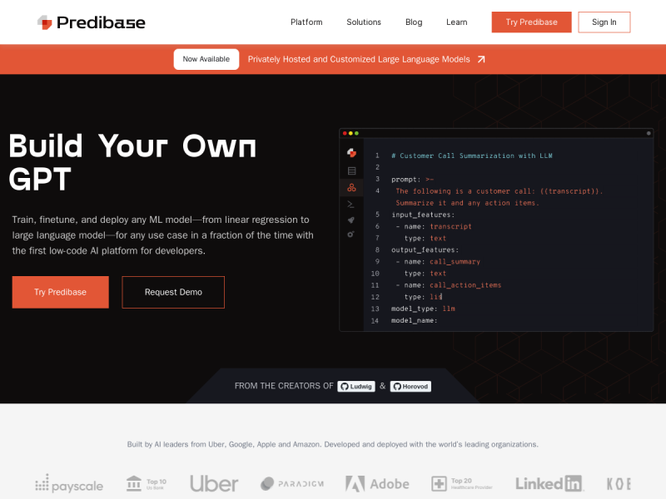Open the Horovod GitHub badge
The height and width of the screenshot is (499, 666).
[x=410, y=386]
